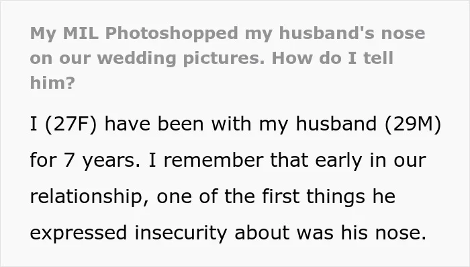Screen dimensions: 470x267
Task: Click the age tag "(29M)"
Action: tap(413, 124)
